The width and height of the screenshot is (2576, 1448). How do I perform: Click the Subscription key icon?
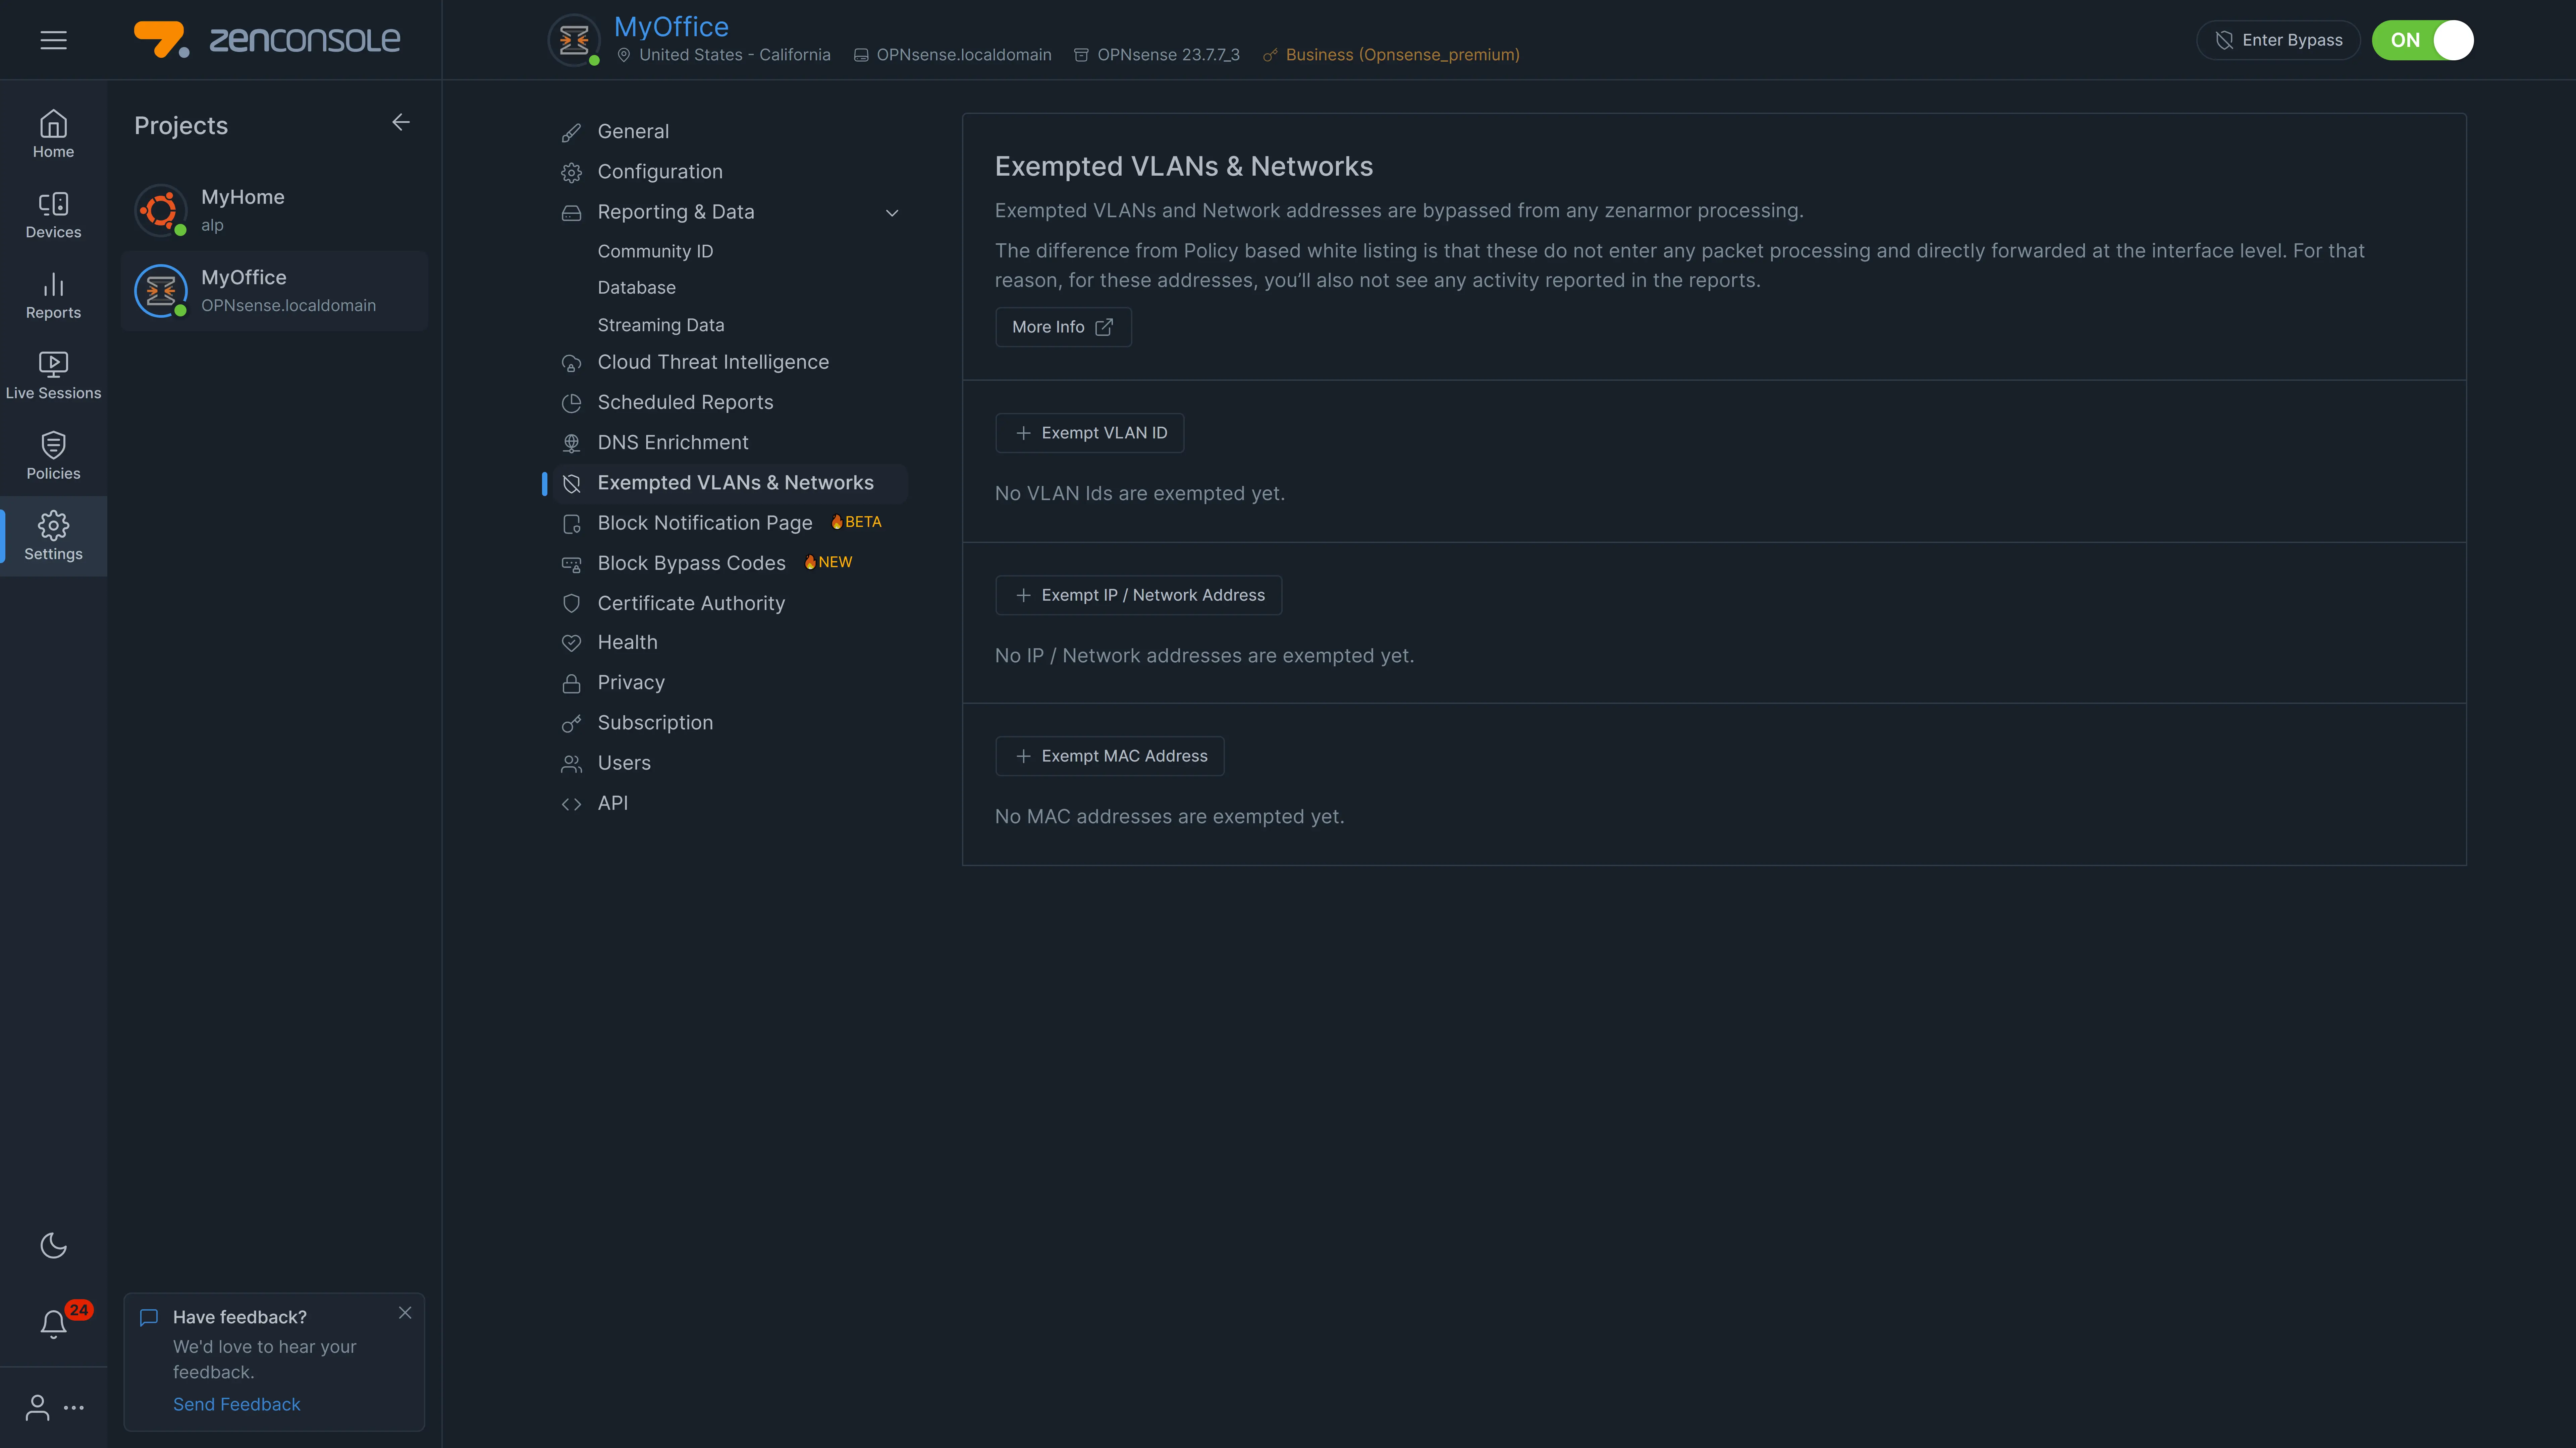571,724
